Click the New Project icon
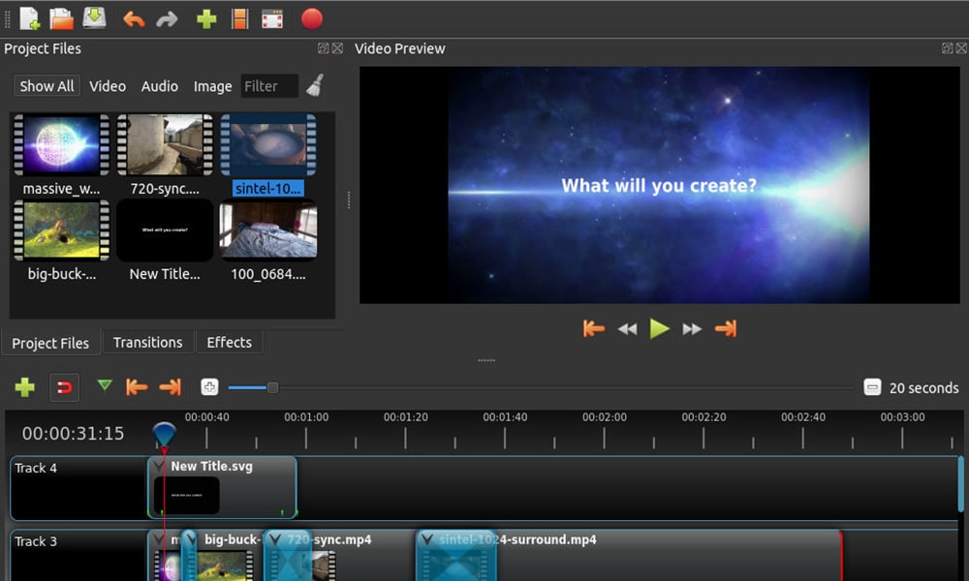The height and width of the screenshot is (581, 969). (x=29, y=18)
